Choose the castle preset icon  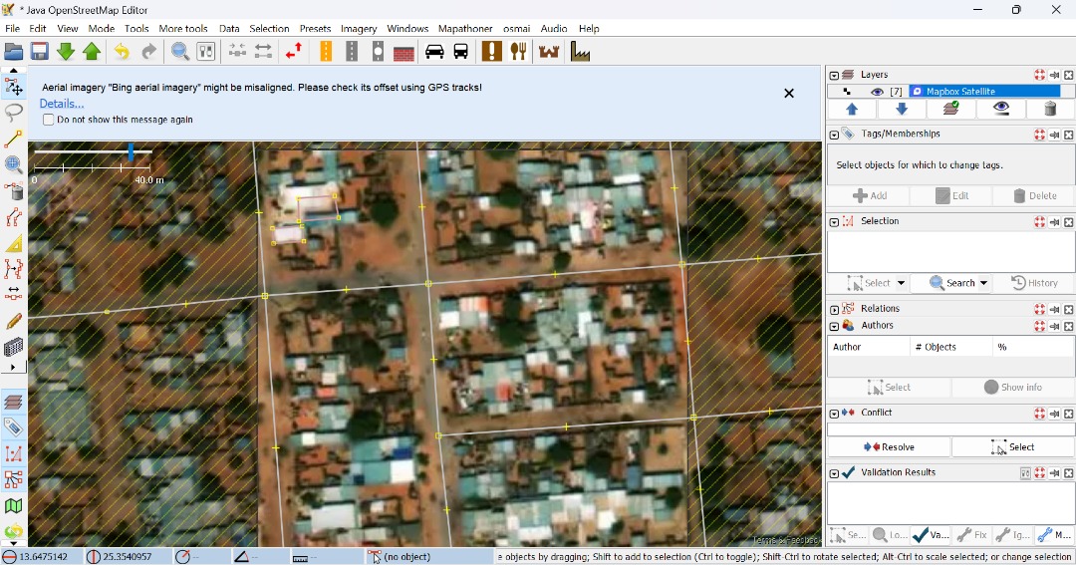pyautogui.click(x=549, y=52)
